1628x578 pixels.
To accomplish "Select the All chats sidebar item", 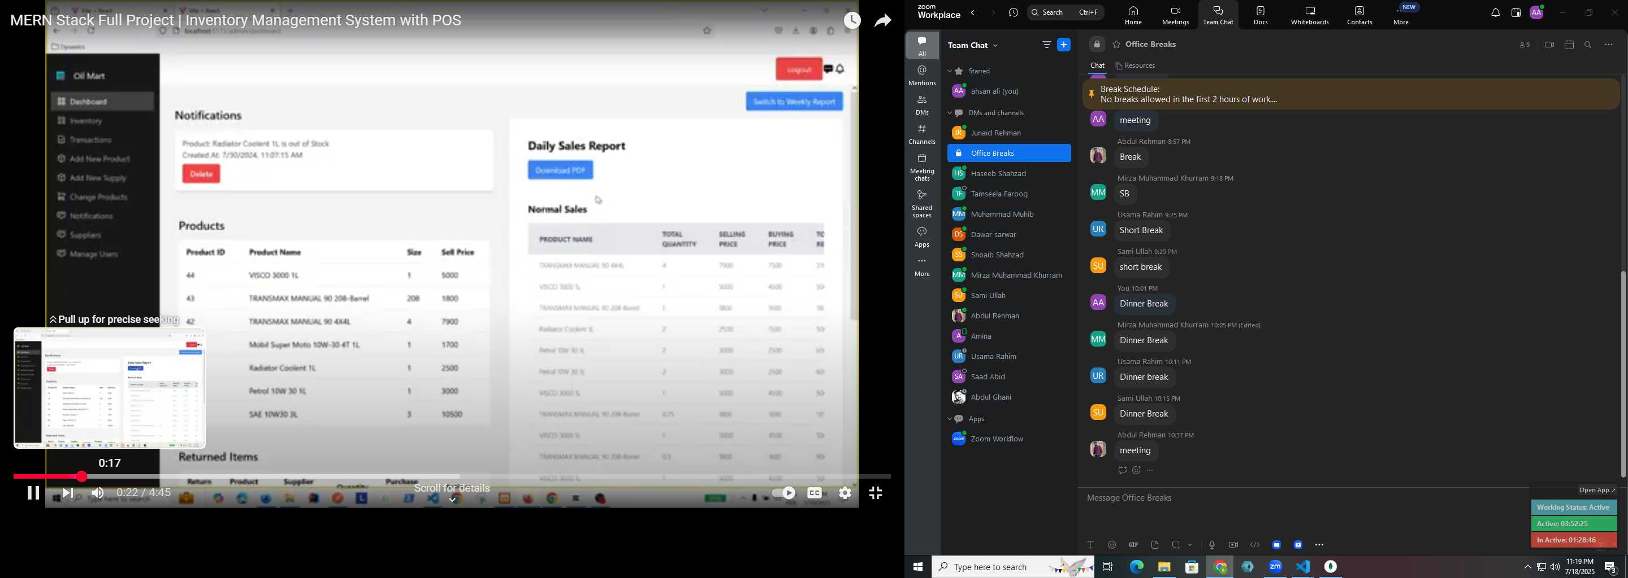I will [x=922, y=46].
